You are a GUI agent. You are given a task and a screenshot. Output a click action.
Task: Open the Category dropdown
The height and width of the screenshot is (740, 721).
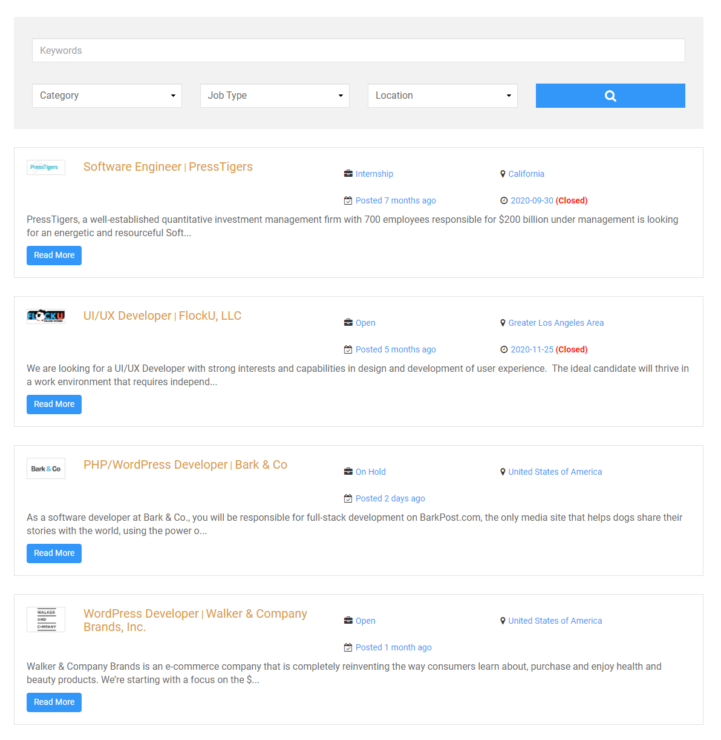click(106, 96)
